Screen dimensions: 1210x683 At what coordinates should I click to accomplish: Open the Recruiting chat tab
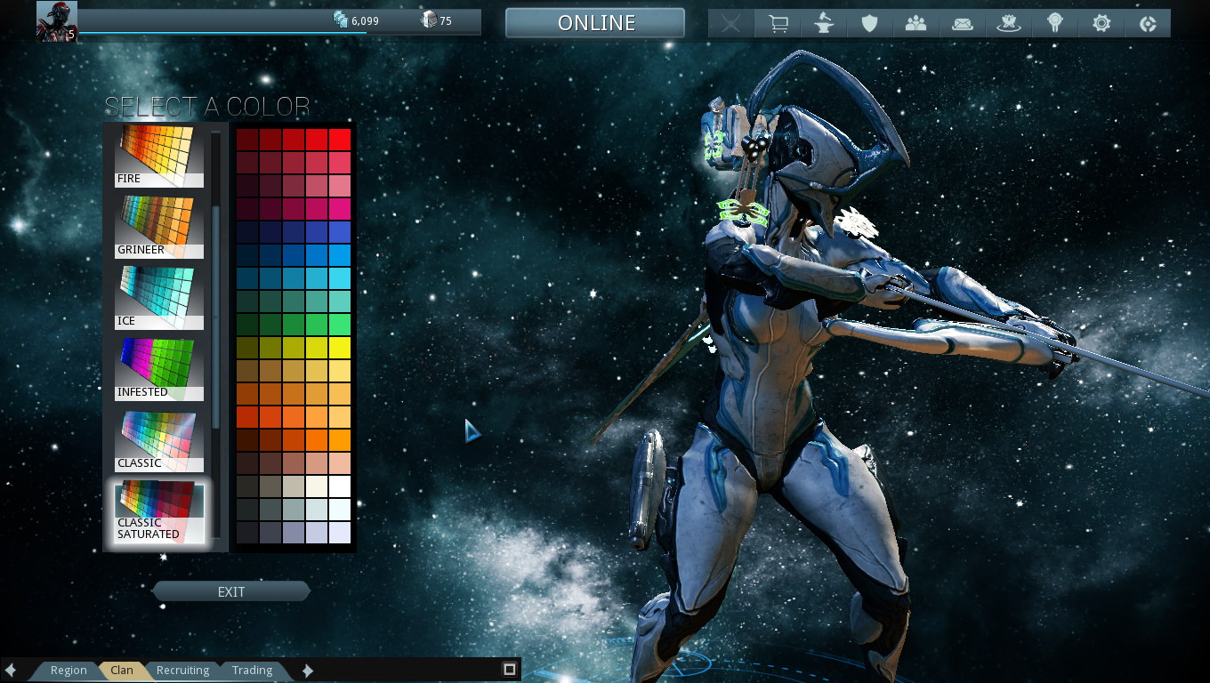182,671
